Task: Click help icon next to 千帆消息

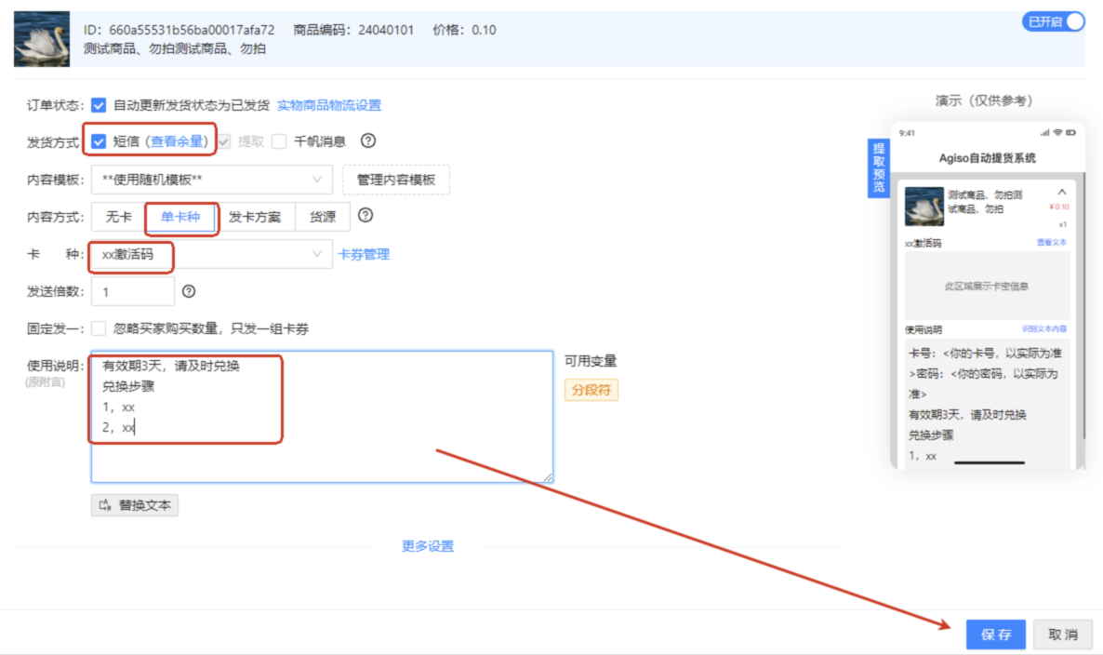Action: click(x=368, y=141)
